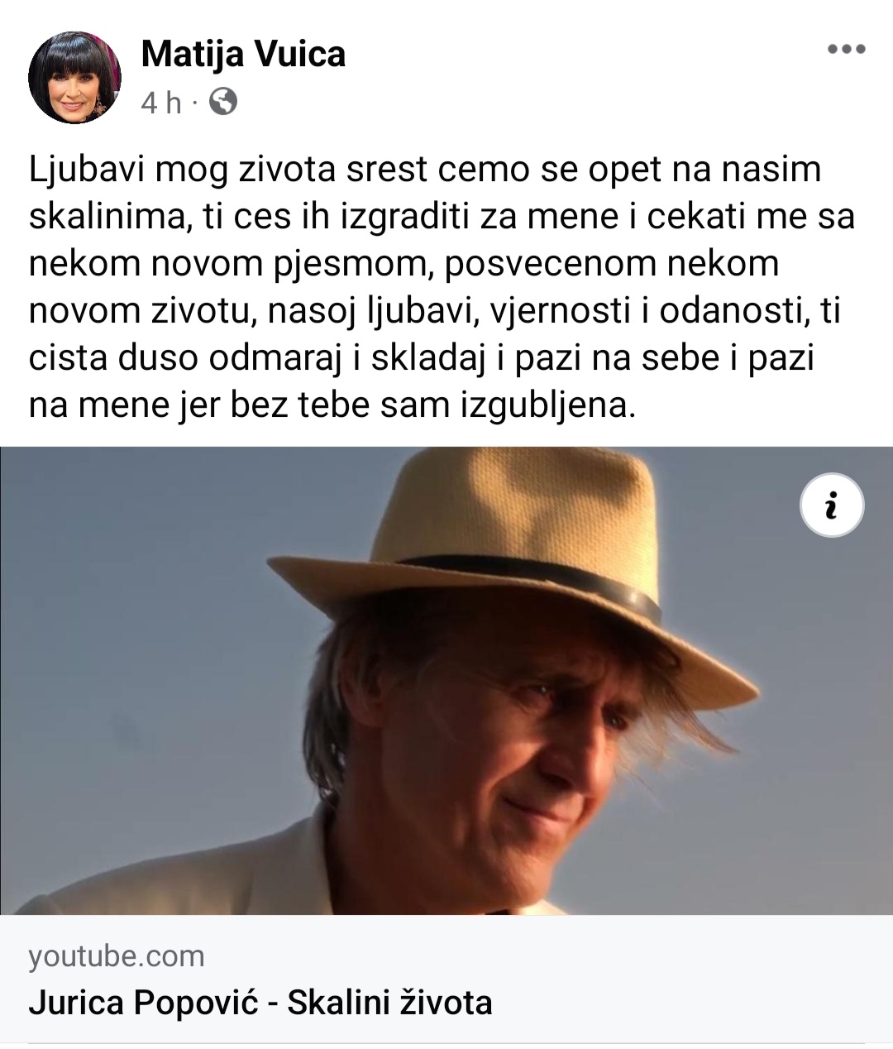Open the Jurica Popović - Skalini života link title
Screen dimensions: 893x1049
point(260,1003)
